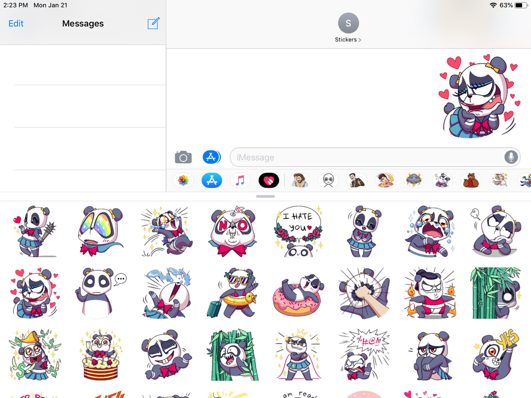531x398 pixels.
Task: Tap the compose new message icon
Action: (153, 23)
